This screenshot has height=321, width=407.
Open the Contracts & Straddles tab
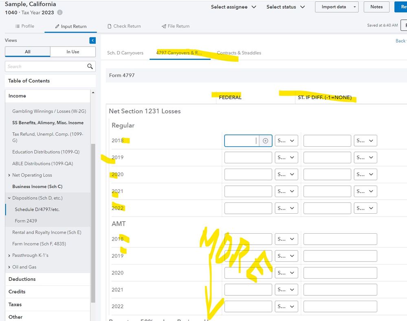(239, 53)
